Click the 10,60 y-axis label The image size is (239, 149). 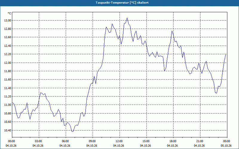click(x=8, y=122)
